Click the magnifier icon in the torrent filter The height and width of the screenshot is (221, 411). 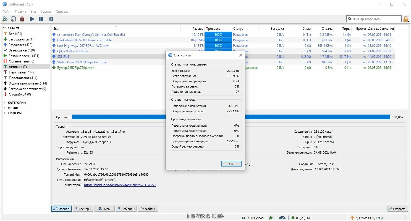[350, 19]
